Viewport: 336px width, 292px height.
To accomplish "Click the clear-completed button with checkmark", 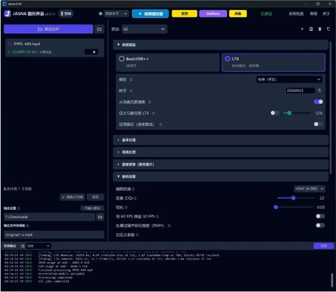I will point(72,197).
